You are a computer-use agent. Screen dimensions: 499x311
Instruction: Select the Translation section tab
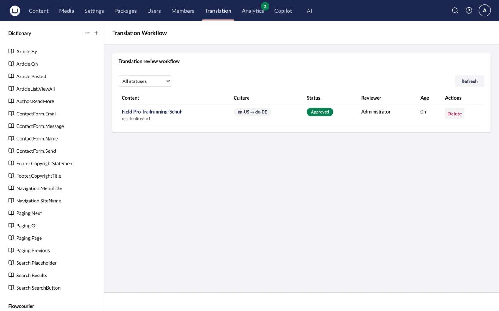pyautogui.click(x=218, y=11)
